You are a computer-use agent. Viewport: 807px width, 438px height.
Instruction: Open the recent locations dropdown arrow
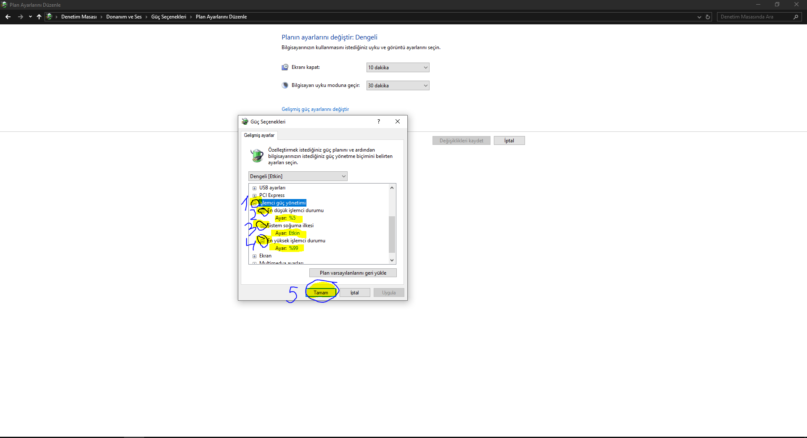(x=30, y=17)
